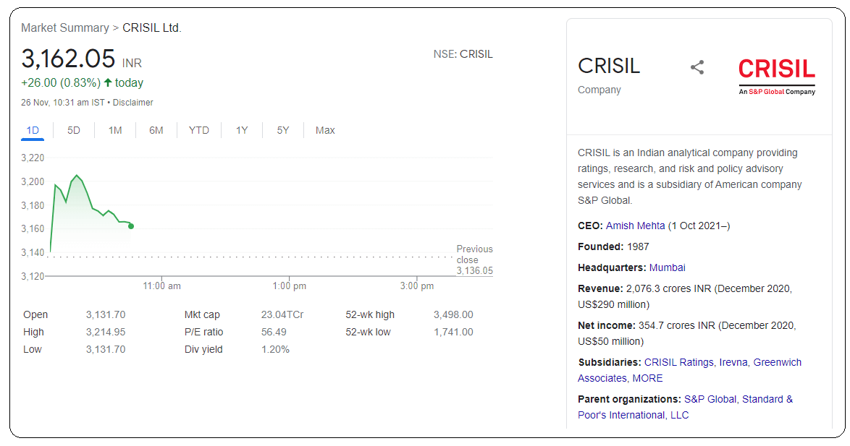This screenshot has width=850, height=446.
Task: Click the High value 3,214.95
Action: point(106,332)
